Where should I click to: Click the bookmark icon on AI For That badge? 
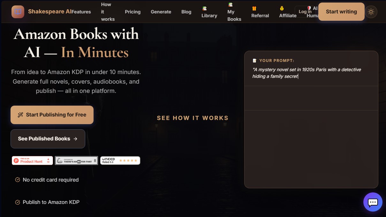point(95,161)
